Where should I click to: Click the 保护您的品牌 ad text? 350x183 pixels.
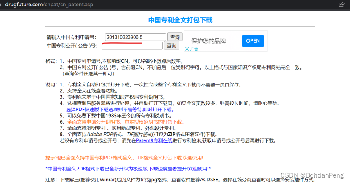pos(208,41)
